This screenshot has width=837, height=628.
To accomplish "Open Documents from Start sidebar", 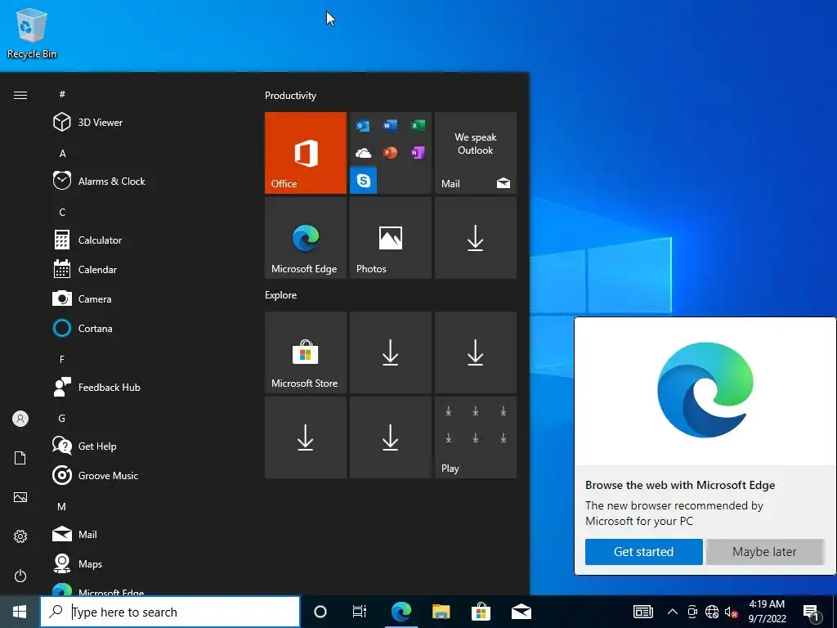I will point(20,458).
